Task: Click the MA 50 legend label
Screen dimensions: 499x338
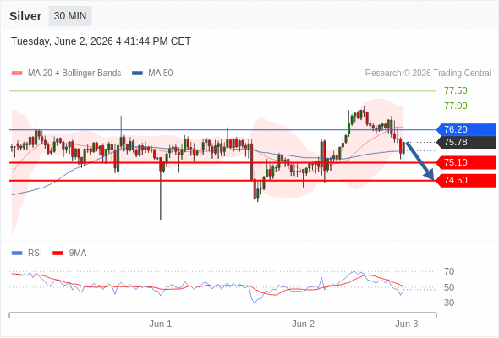Action: [x=161, y=74]
